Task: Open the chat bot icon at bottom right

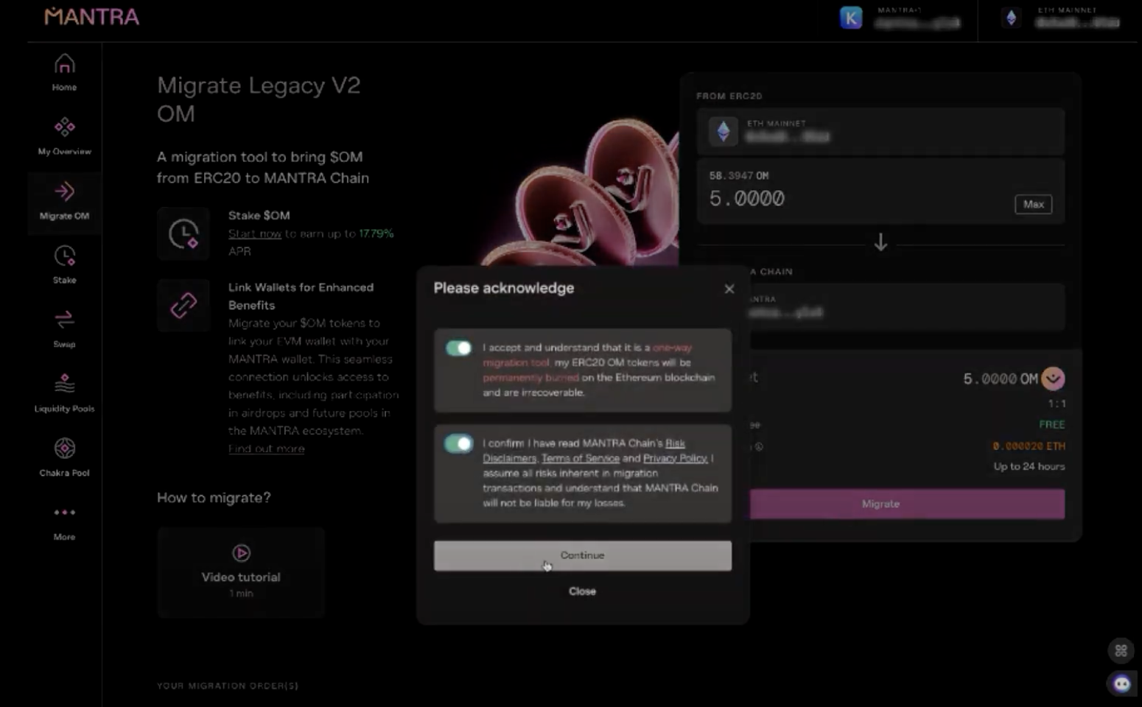Action: click(x=1121, y=683)
